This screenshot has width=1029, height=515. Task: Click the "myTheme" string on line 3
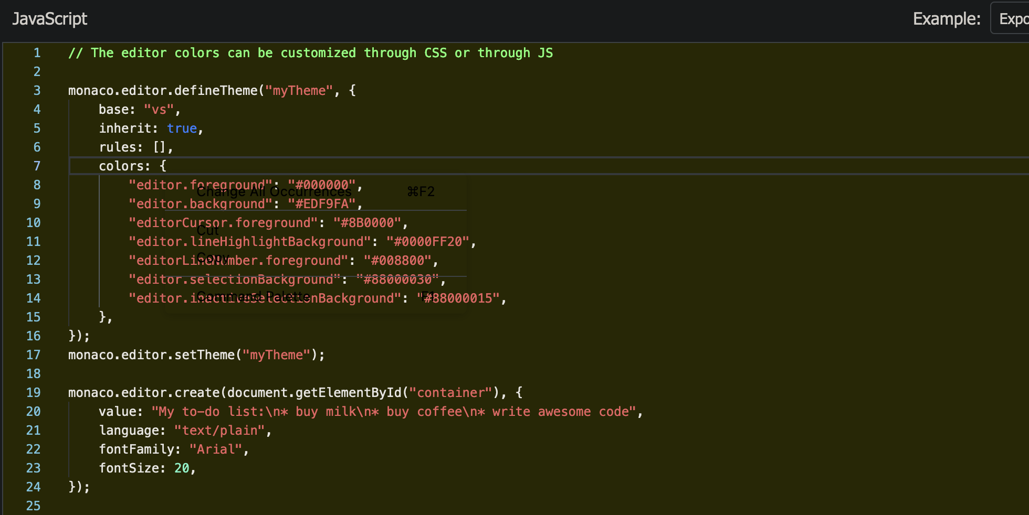click(x=299, y=90)
